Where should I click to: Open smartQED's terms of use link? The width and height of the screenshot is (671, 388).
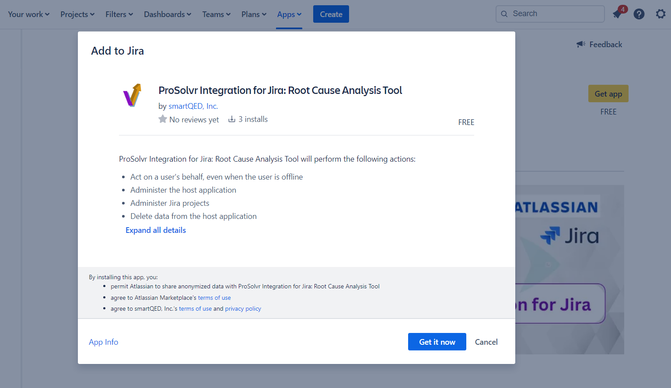[x=195, y=308]
